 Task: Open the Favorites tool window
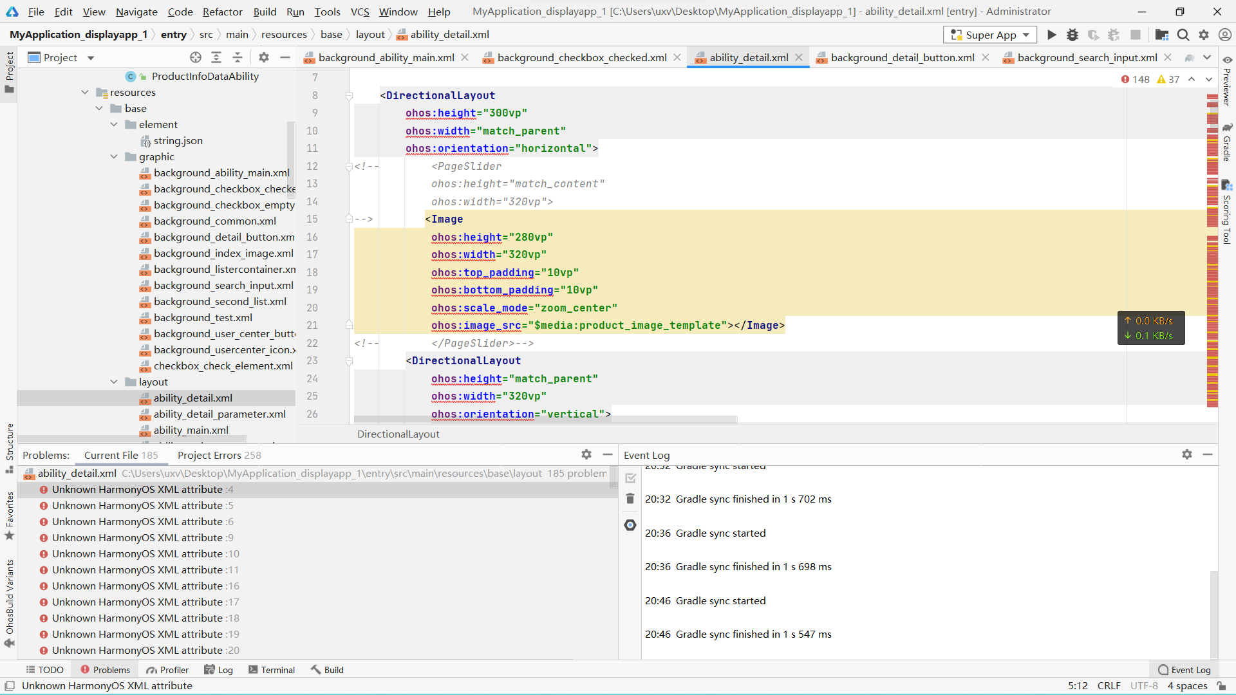(x=9, y=516)
